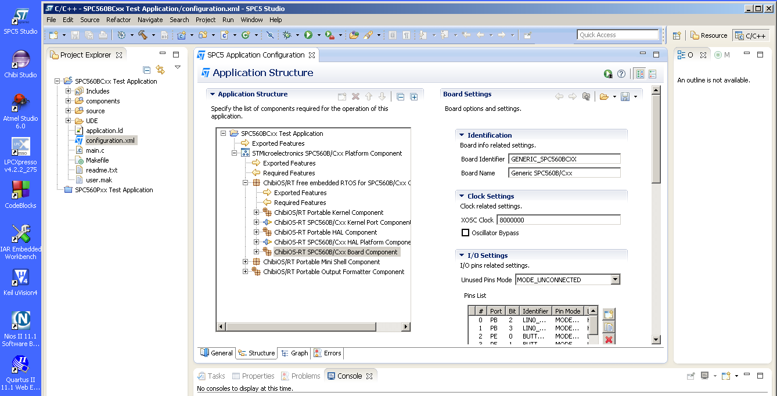Image resolution: width=777 pixels, height=396 pixels.
Task: Collapse the I/O Settings section
Action: point(461,255)
